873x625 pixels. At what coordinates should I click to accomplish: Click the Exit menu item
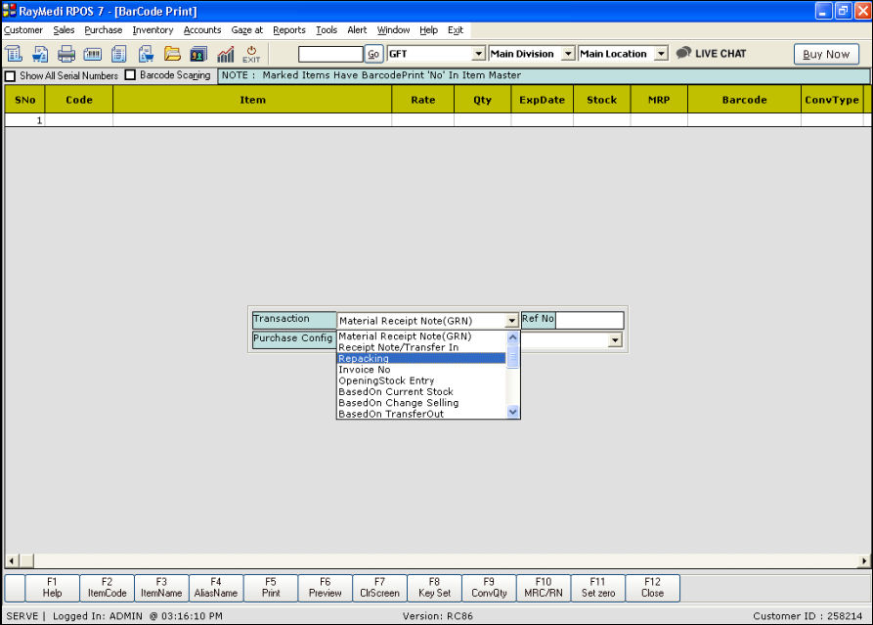click(x=455, y=30)
